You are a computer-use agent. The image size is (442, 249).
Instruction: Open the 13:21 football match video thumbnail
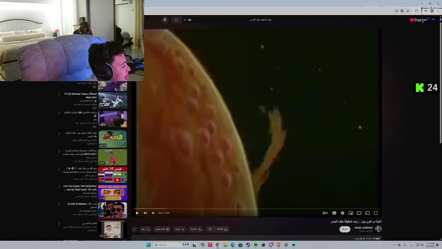point(113,157)
